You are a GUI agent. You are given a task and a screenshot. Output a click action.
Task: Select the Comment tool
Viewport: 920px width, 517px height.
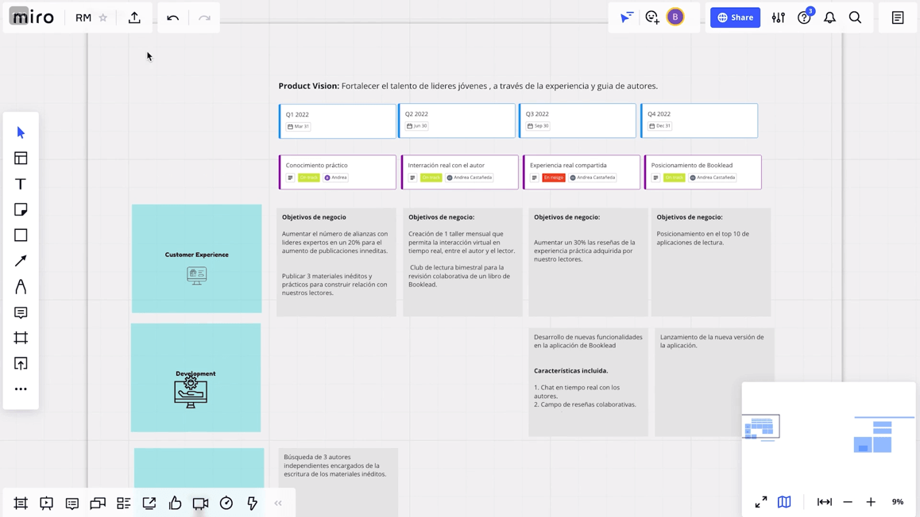(x=21, y=312)
